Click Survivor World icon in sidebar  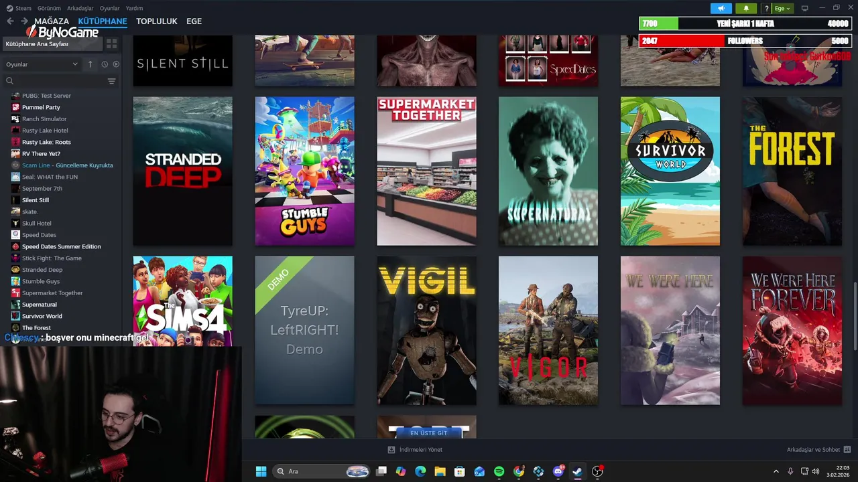point(15,316)
